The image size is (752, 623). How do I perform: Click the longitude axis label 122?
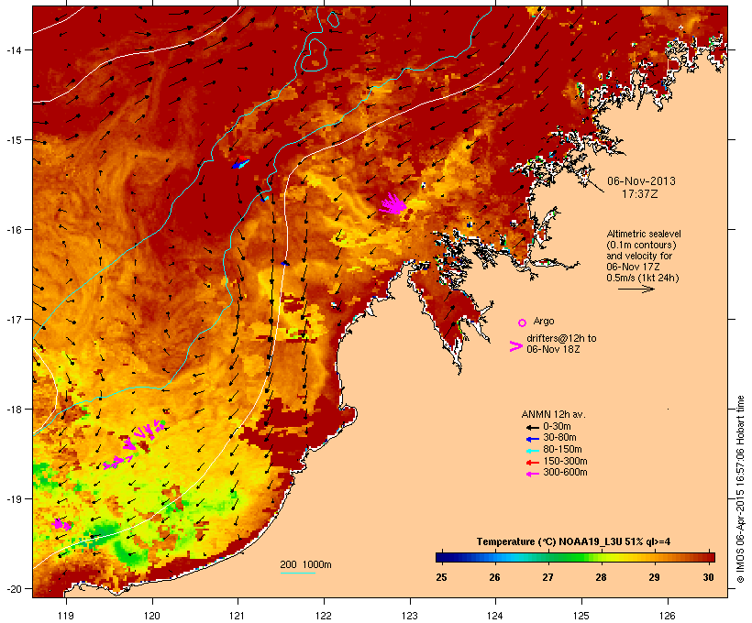(324, 616)
